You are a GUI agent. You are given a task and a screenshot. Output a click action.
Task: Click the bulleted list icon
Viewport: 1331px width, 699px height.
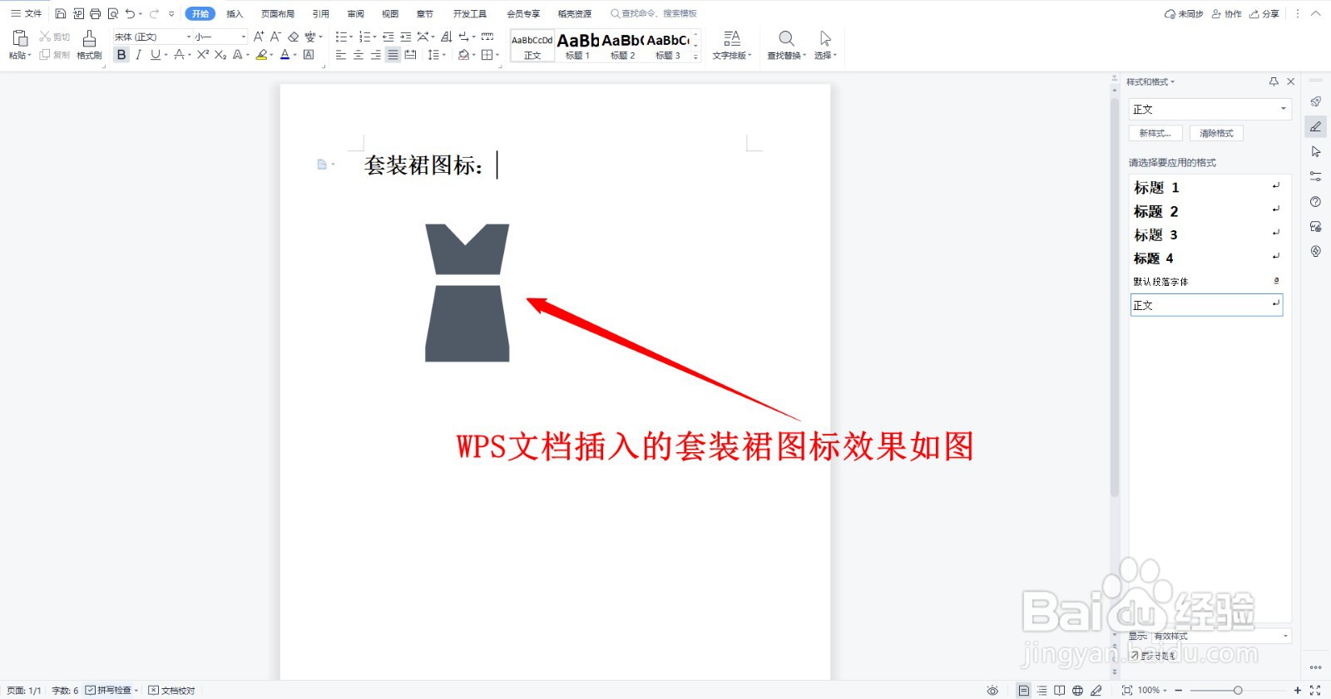click(341, 37)
